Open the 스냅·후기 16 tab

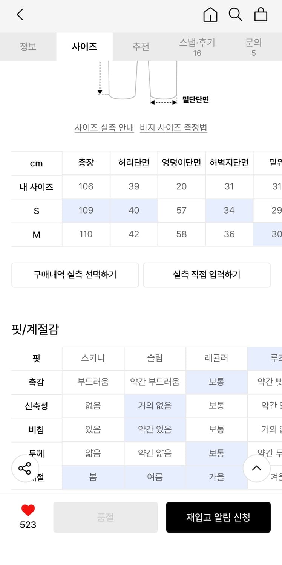pos(198,46)
